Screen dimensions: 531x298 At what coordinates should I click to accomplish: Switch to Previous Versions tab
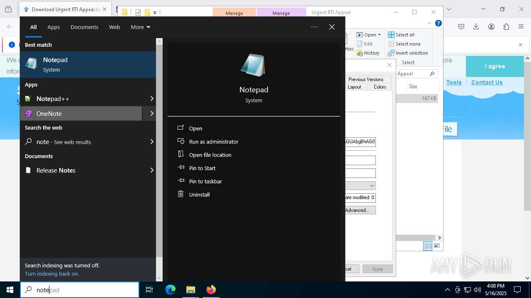tap(366, 79)
